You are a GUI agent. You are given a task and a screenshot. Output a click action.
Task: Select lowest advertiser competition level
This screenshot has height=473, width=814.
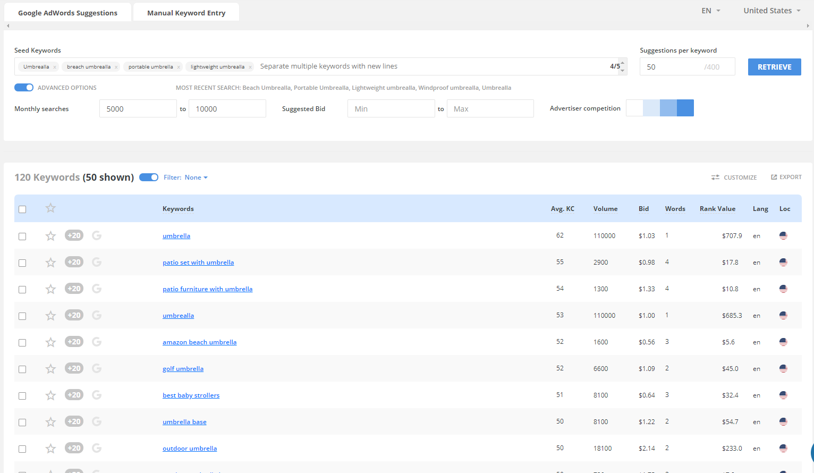point(634,108)
